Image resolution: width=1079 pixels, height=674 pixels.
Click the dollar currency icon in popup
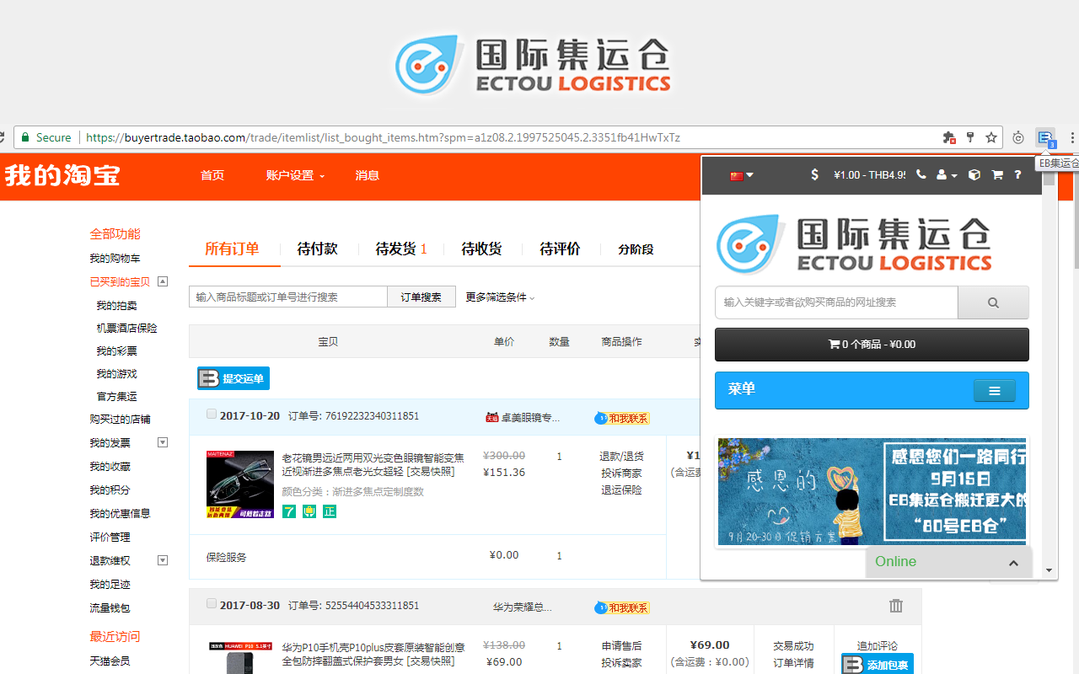click(814, 175)
